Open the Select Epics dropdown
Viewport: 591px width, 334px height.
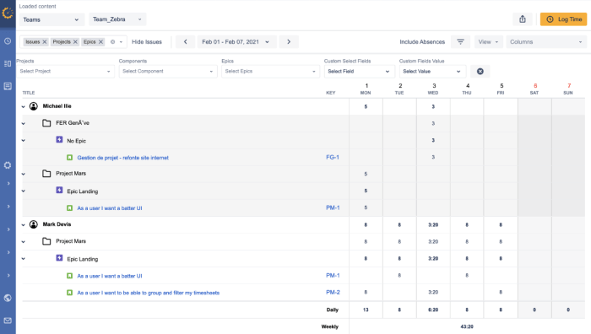[x=270, y=71]
